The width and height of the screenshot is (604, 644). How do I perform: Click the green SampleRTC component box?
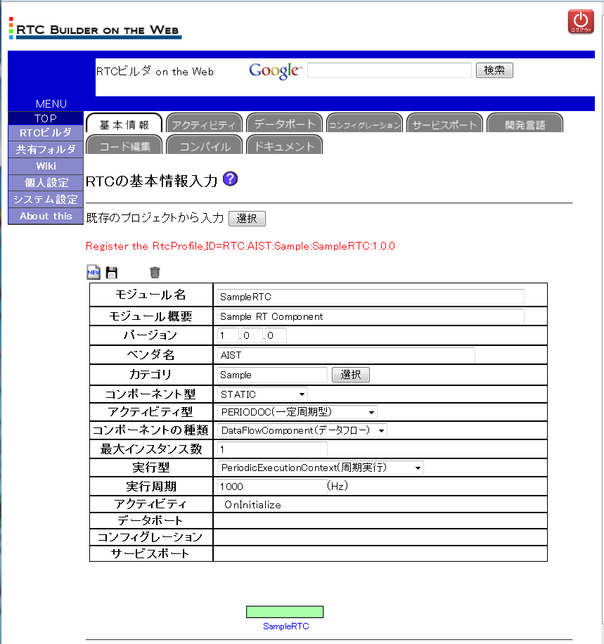[x=285, y=612]
